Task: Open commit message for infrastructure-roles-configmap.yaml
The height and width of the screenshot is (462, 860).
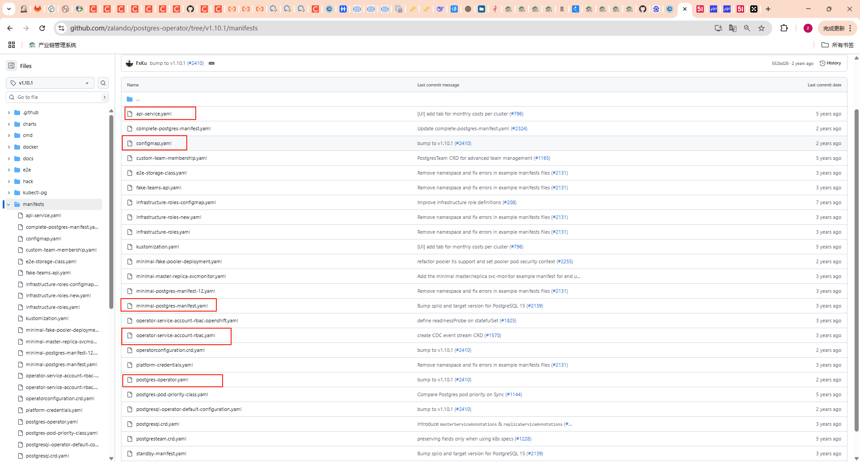Action: tap(459, 202)
